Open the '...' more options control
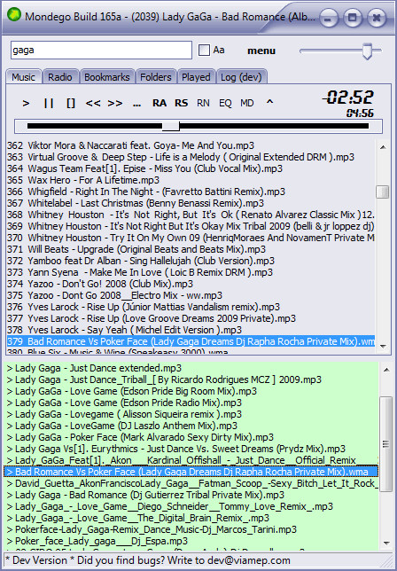Screen dimensions: 397x571 136,104
